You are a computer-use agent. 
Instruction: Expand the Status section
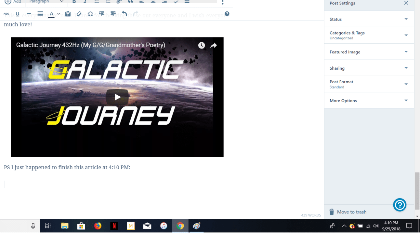[369, 19]
